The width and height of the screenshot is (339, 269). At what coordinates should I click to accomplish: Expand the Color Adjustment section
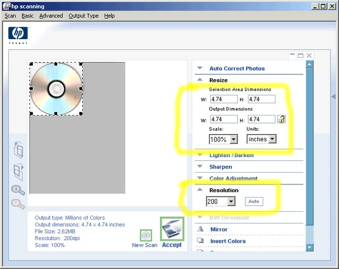coord(200,178)
